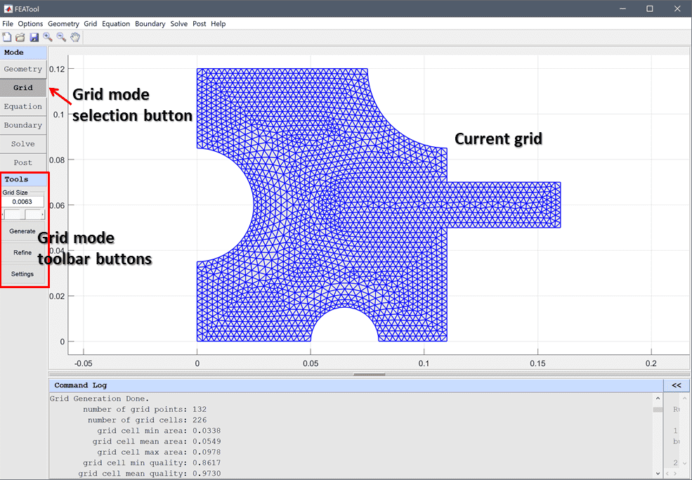Screen dimensions: 692x480
Task: Open the Help menu
Action: tap(218, 24)
